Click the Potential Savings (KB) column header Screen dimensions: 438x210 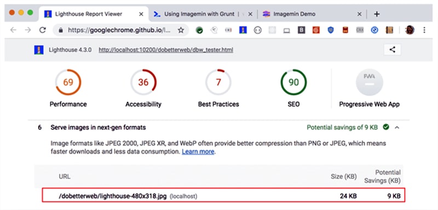(382, 177)
